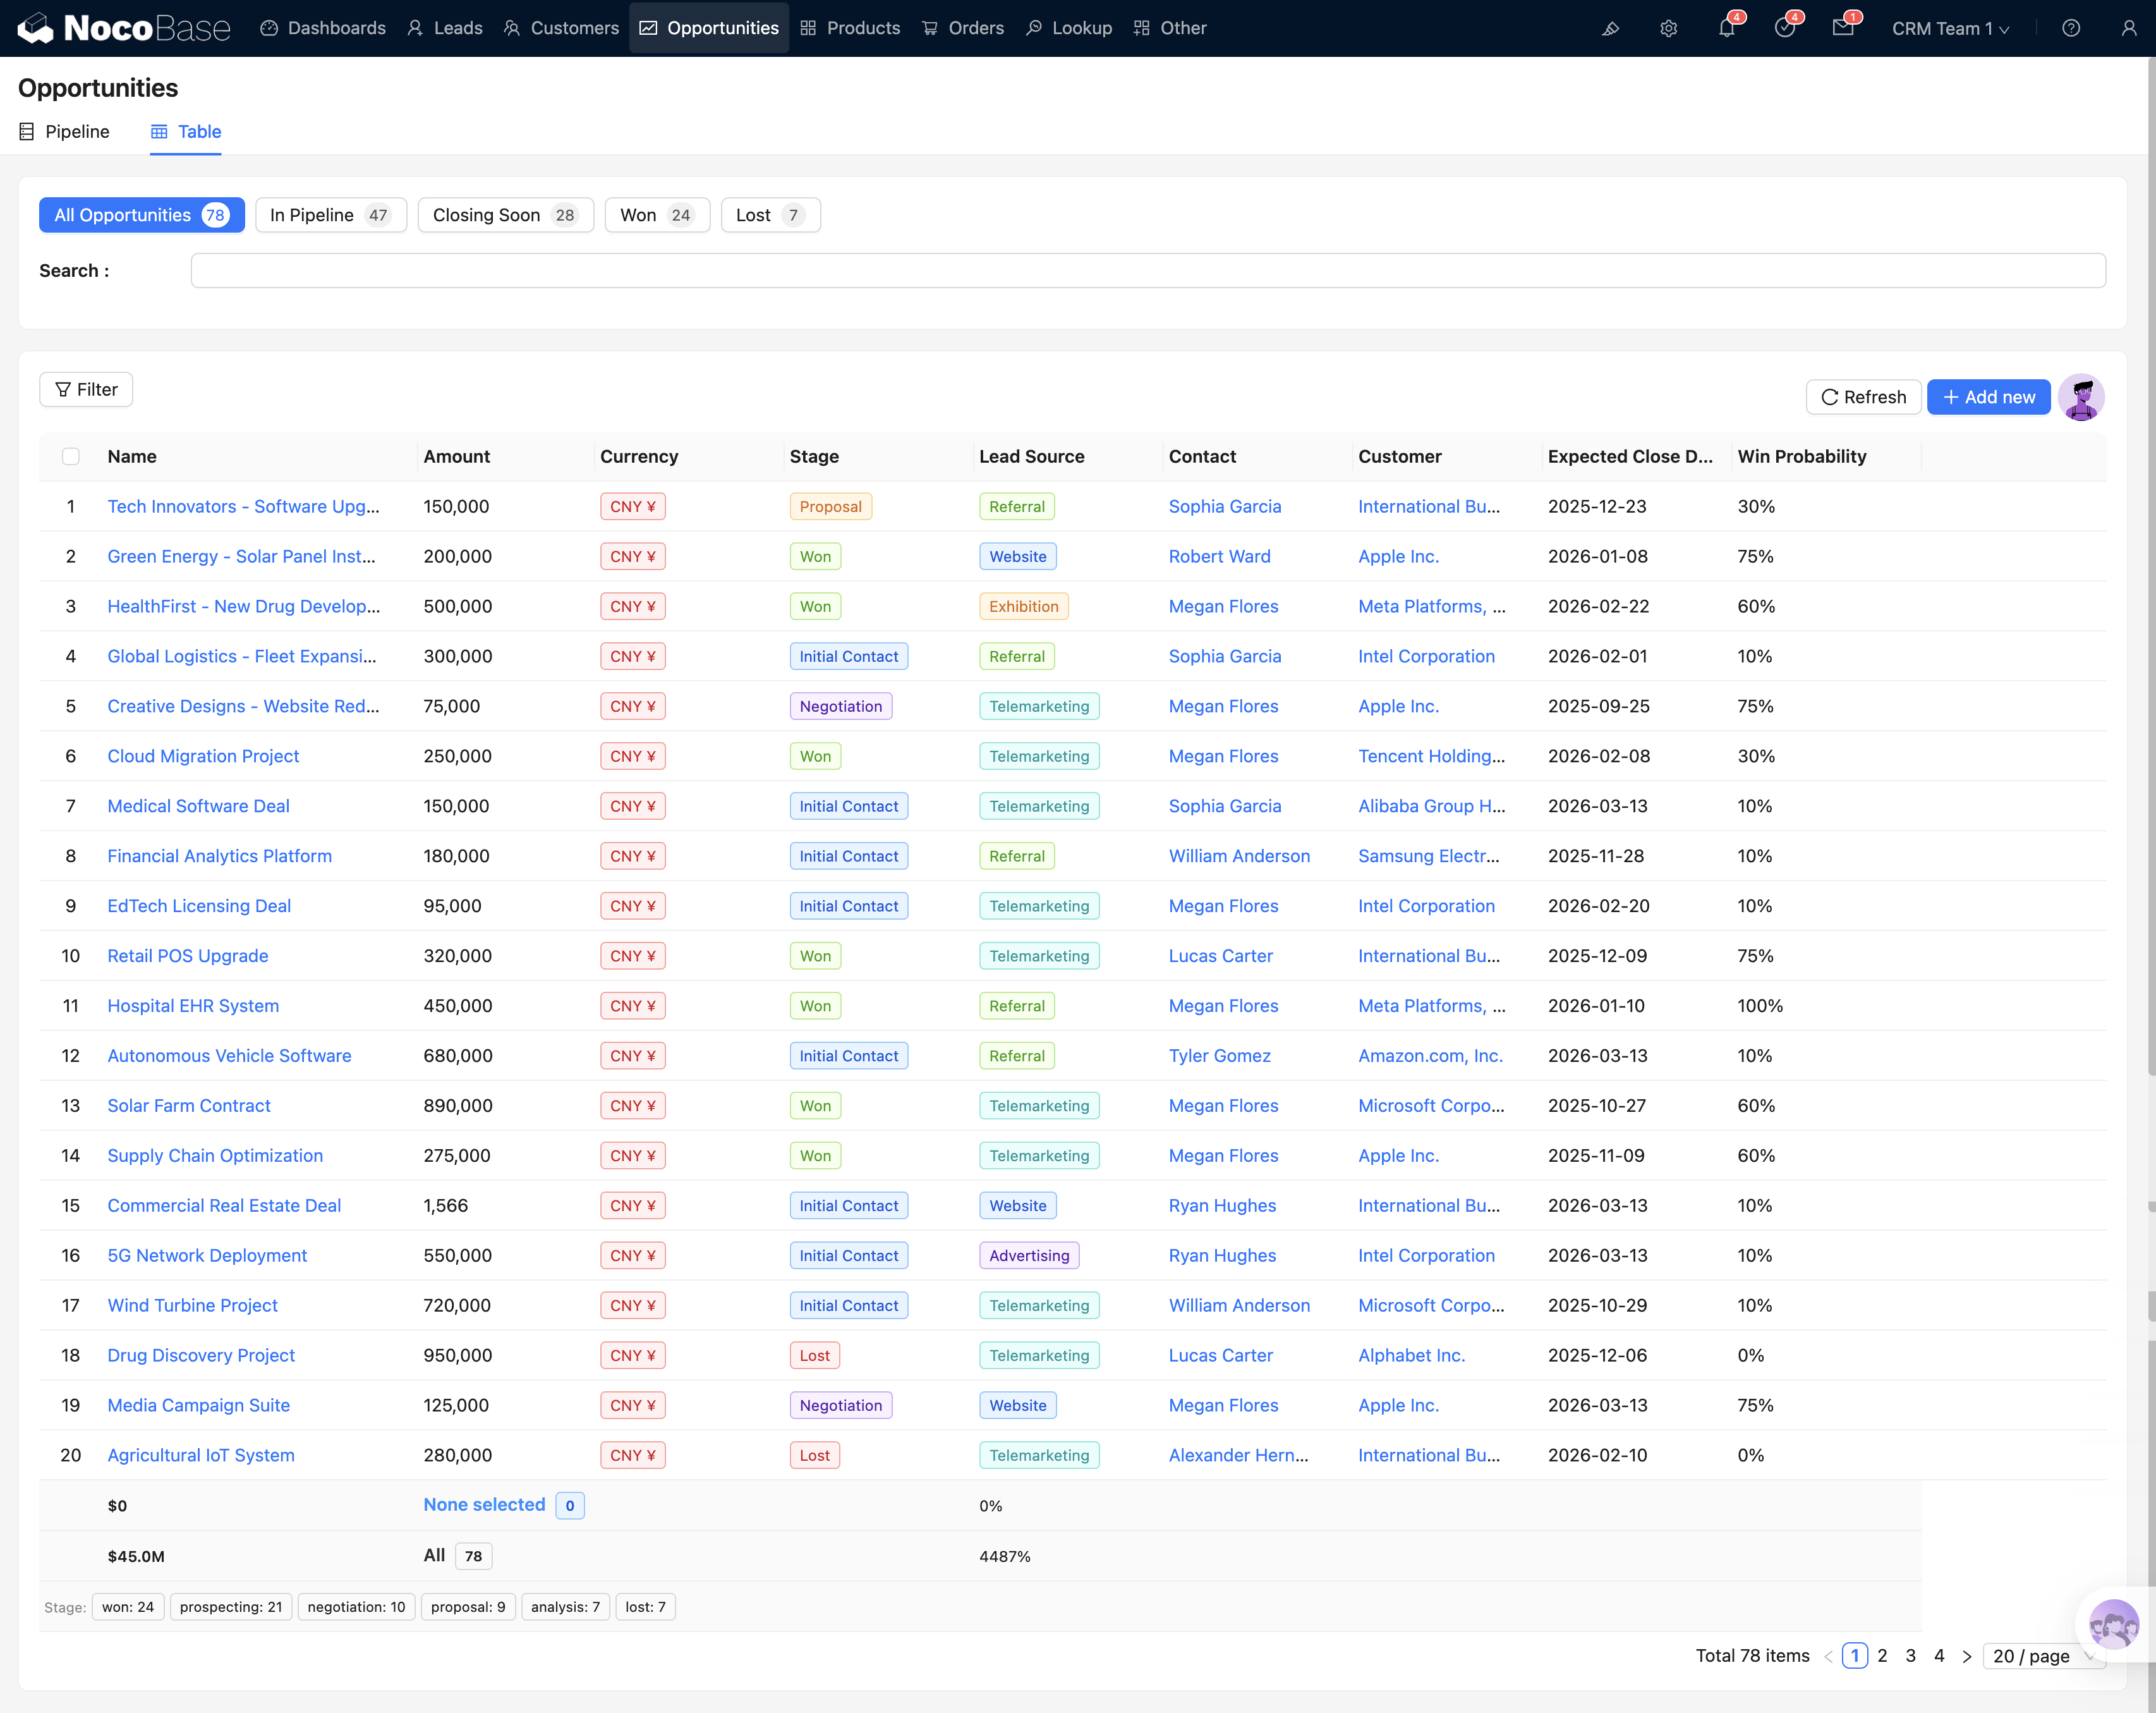
Task: Open the mail envelope icon
Action: pos(1842,28)
